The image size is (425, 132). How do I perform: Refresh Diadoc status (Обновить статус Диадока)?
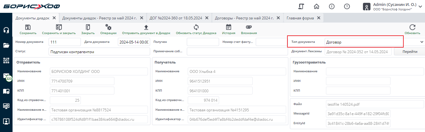(x=196, y=28)
